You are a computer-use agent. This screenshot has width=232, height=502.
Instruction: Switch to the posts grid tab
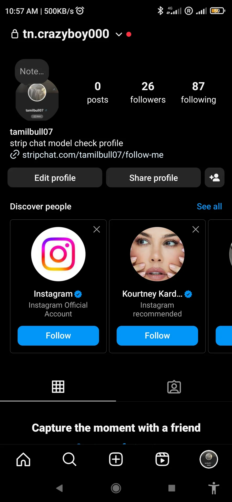58,387
